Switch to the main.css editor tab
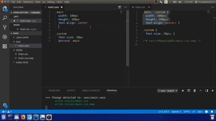Image resolution: width=216 pixels, height=121 pixels. point(140,7)
